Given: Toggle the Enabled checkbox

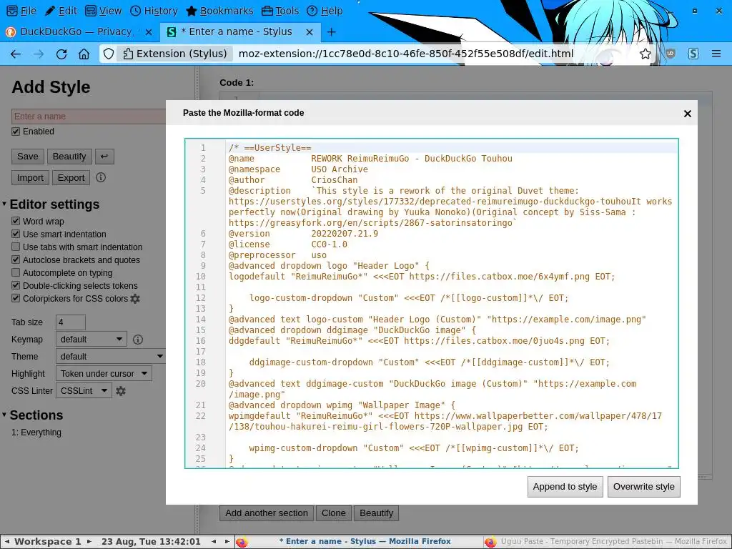Looking at the screenshot, I should pyautogui.click(x=16, y=132).
